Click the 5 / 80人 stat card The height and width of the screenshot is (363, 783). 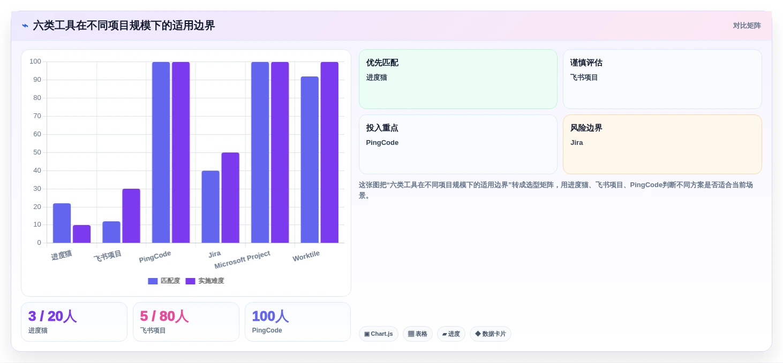[x=186, y=322]
